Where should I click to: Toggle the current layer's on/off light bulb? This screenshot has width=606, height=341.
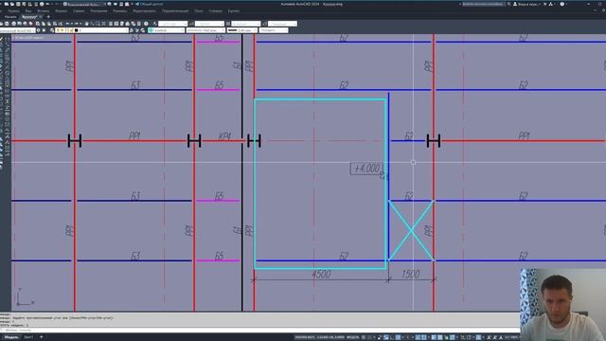coord(58,30)
